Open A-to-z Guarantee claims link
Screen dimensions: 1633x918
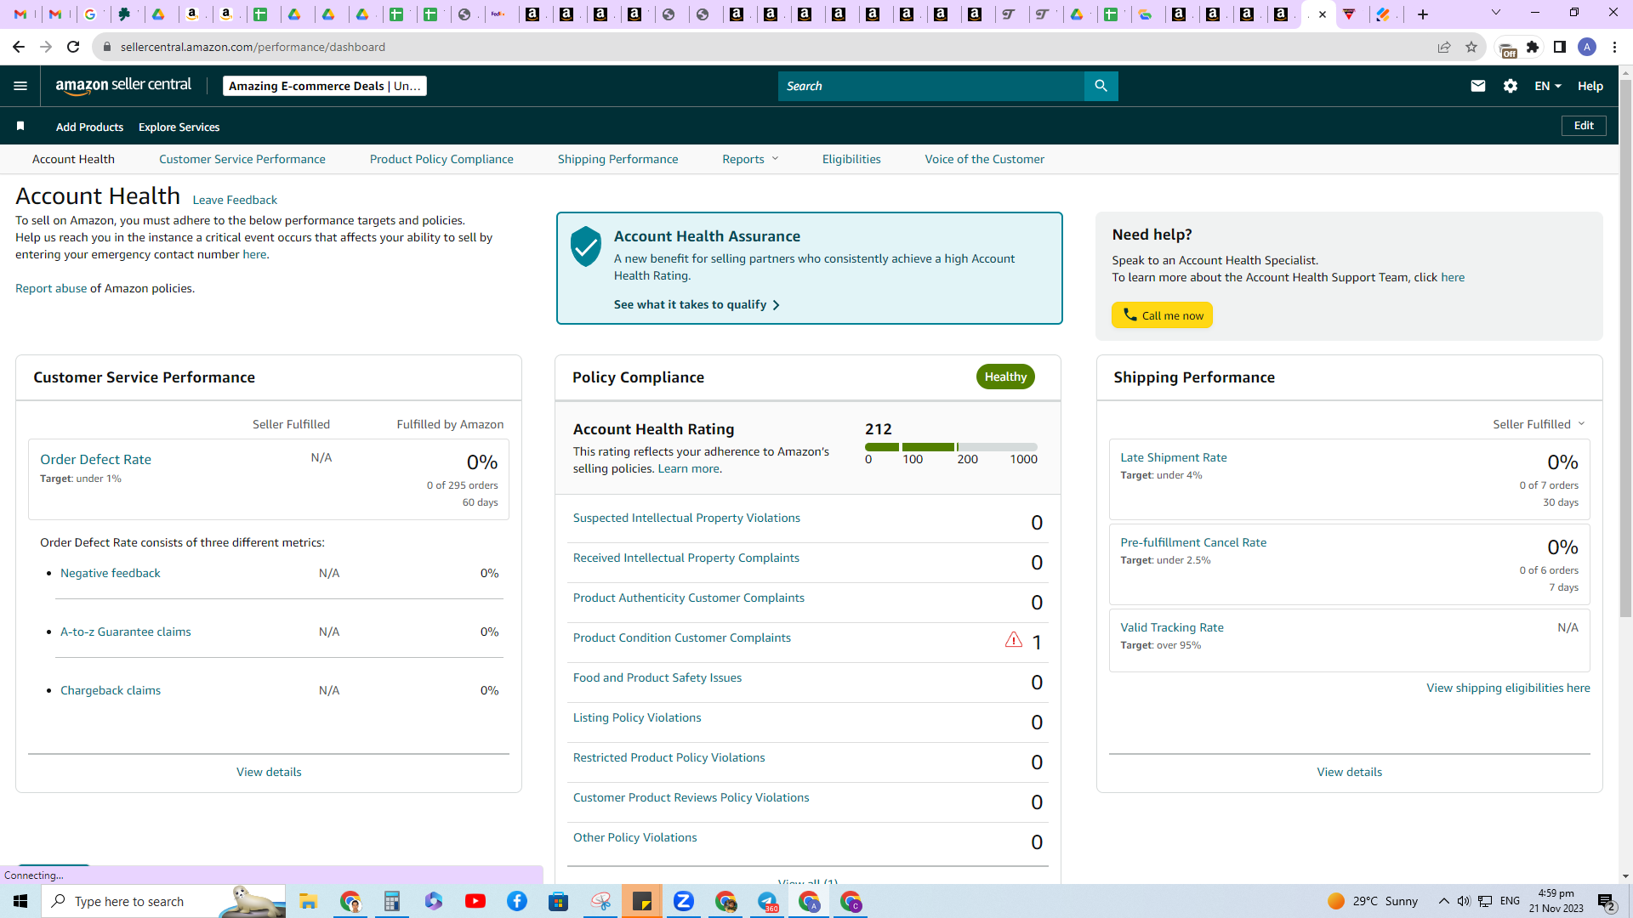pyautogui.click(x=126, y=632)
